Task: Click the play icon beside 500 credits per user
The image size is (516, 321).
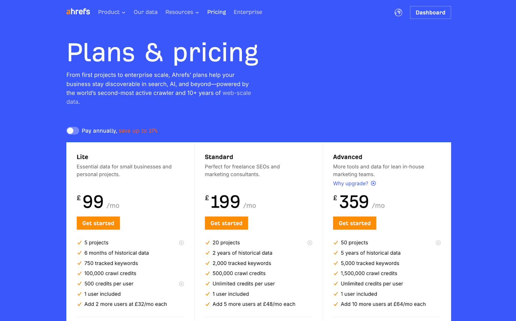Action: pos(182,284)
